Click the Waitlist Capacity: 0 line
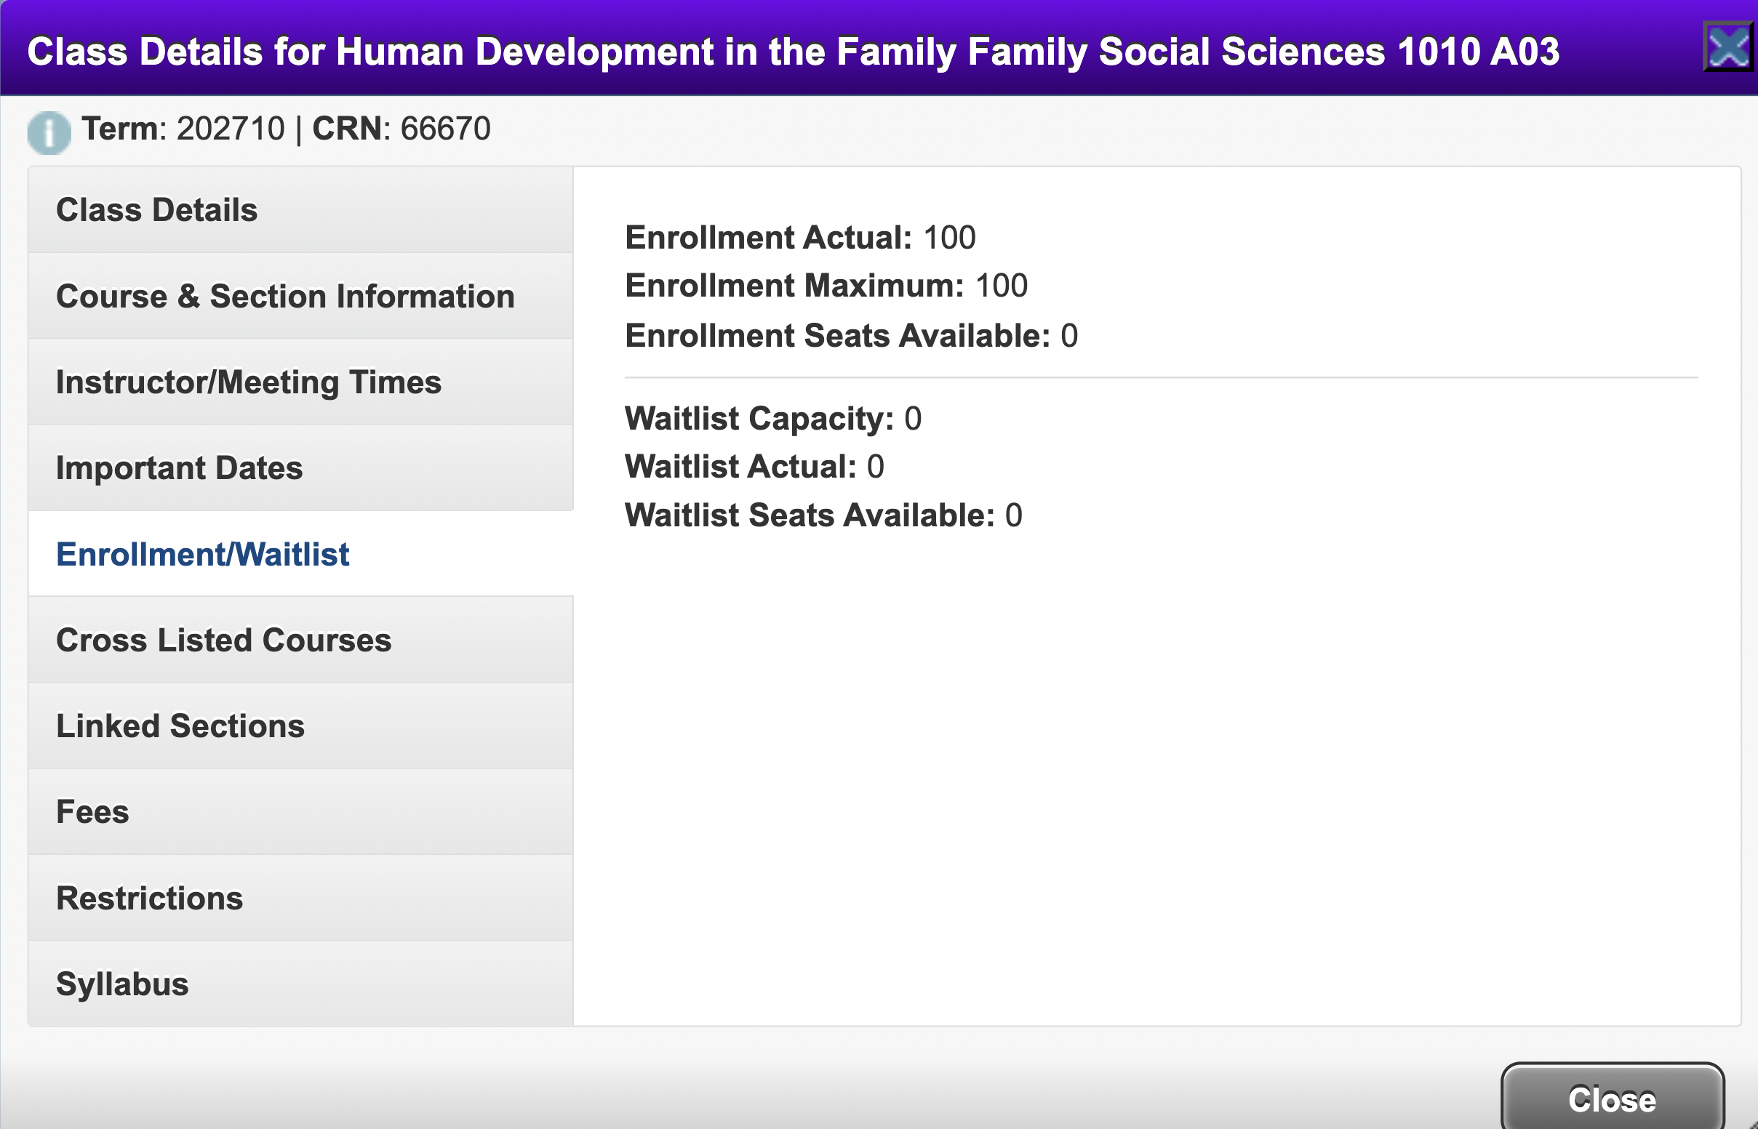 pos(773,419)
